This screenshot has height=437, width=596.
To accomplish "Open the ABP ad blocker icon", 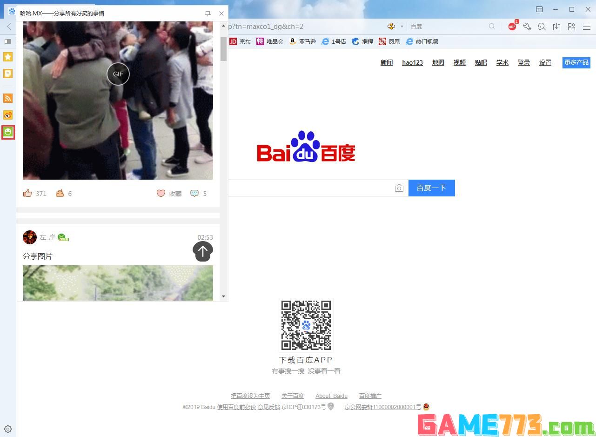I will coord(513,26).
